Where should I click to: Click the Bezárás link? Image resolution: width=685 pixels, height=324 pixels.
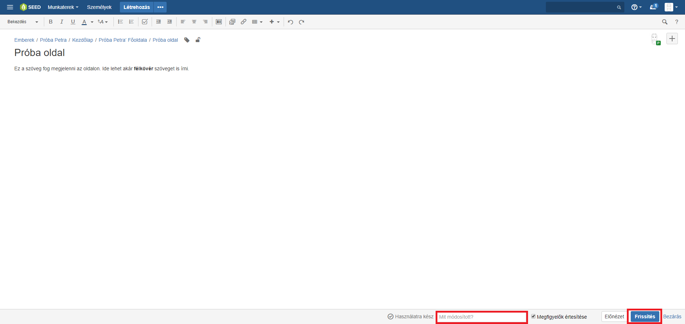(672, 317)
